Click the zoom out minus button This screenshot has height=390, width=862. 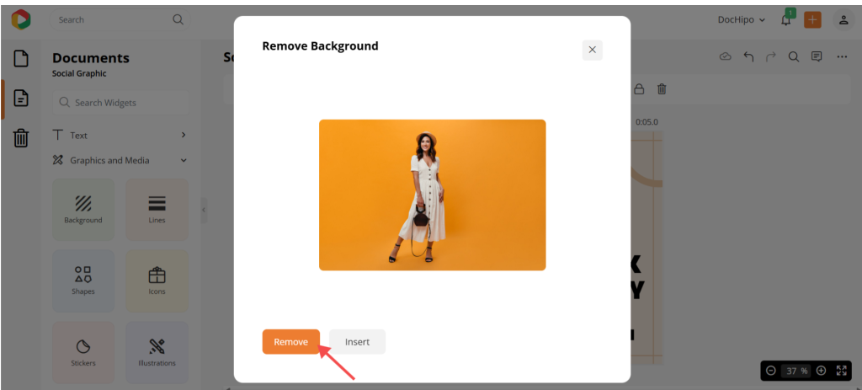click(x=771, y=371)
